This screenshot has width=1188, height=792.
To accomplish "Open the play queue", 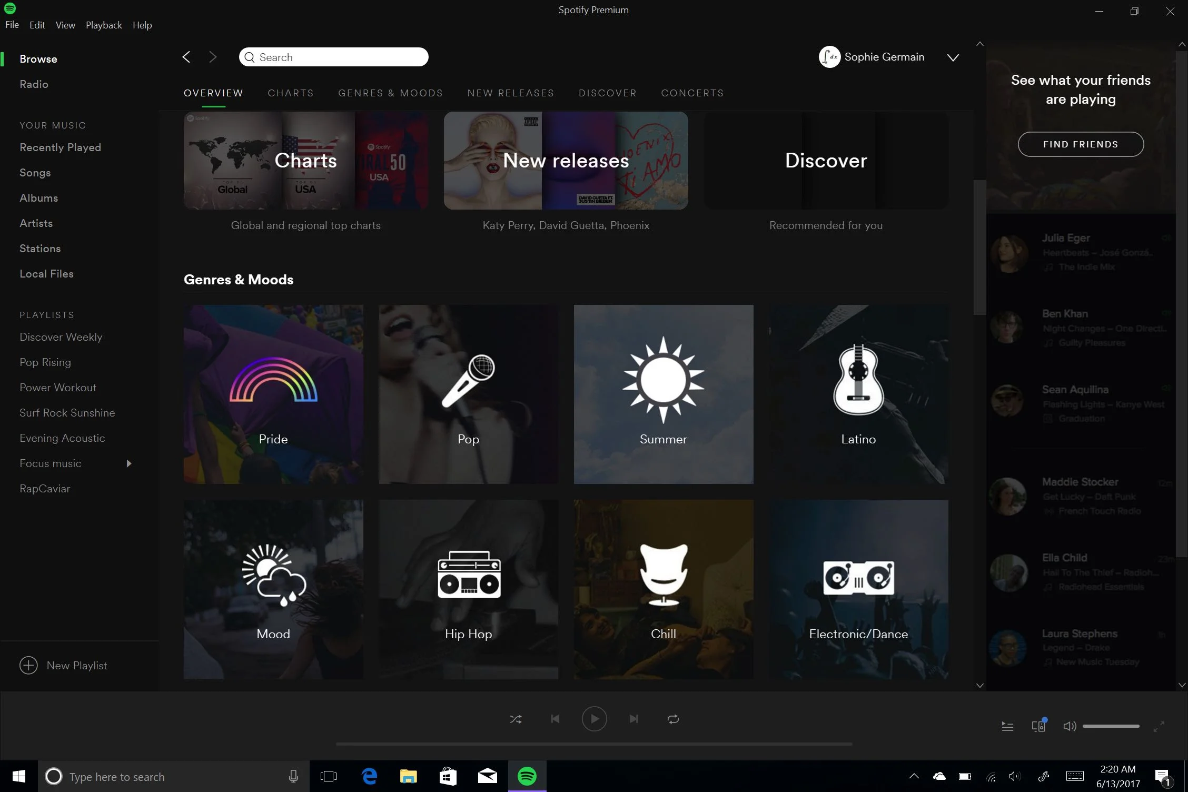I will 1007,727.
